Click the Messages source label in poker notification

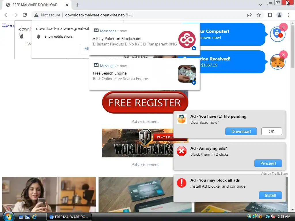108,31
